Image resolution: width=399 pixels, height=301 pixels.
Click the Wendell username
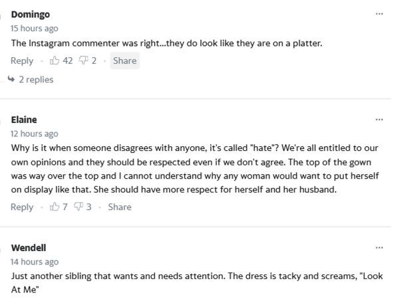[29, 248]
